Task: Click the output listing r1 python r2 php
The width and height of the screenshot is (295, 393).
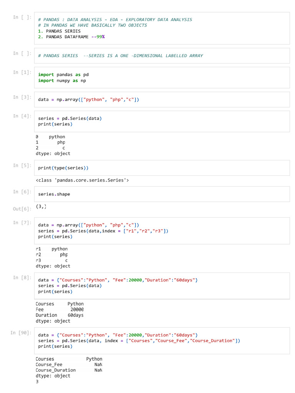Action: pos(53,258)
